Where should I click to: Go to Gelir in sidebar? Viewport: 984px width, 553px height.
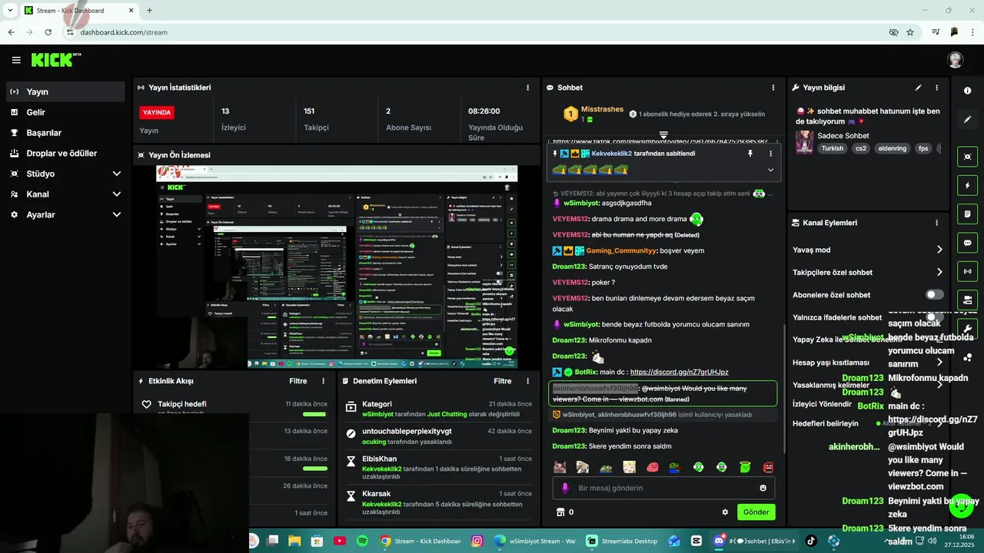pos(65,112)
